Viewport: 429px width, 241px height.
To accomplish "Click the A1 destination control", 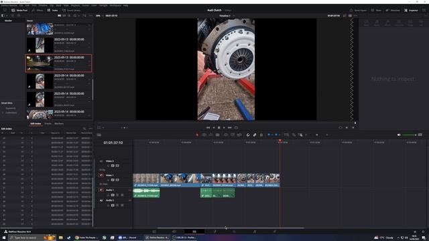I will [101, 190].
